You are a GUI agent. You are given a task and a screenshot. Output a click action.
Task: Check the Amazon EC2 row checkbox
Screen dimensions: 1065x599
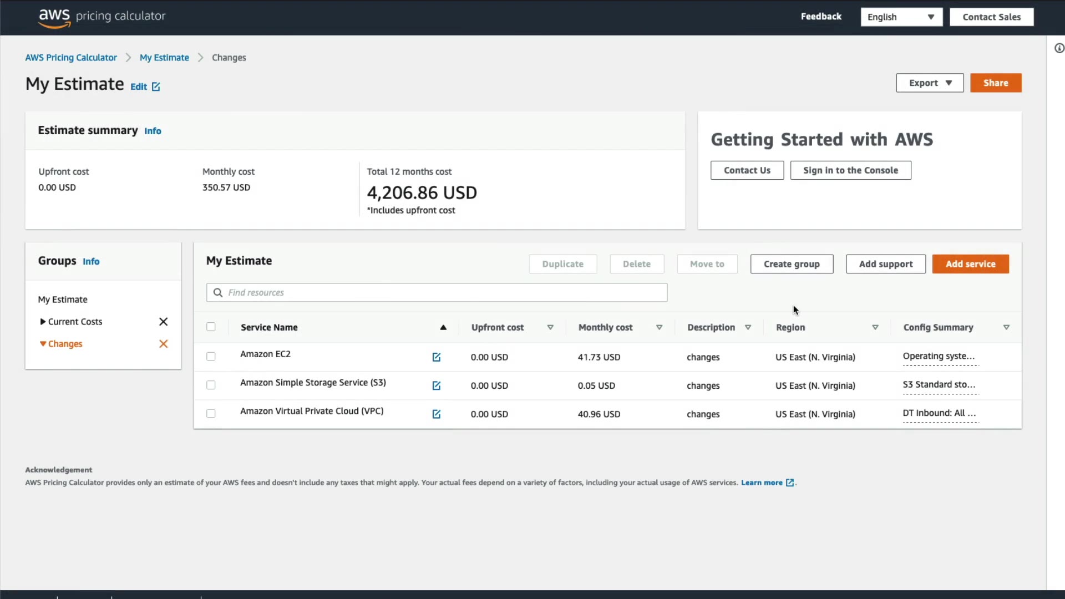click(x=211, y=357)
